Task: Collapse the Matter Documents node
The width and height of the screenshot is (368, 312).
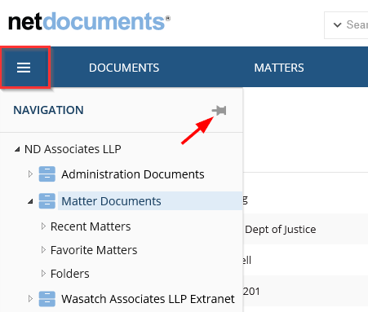Action: pos(30,201)
